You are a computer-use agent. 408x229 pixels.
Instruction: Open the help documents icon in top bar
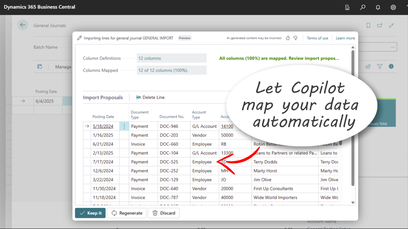(347, 7)
